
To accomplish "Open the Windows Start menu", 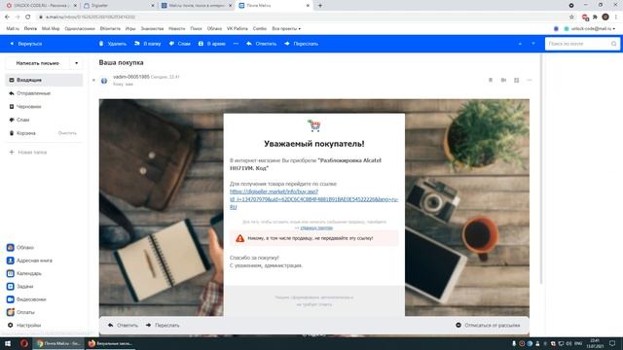I will pyautogui.click(x=8, y=343).
